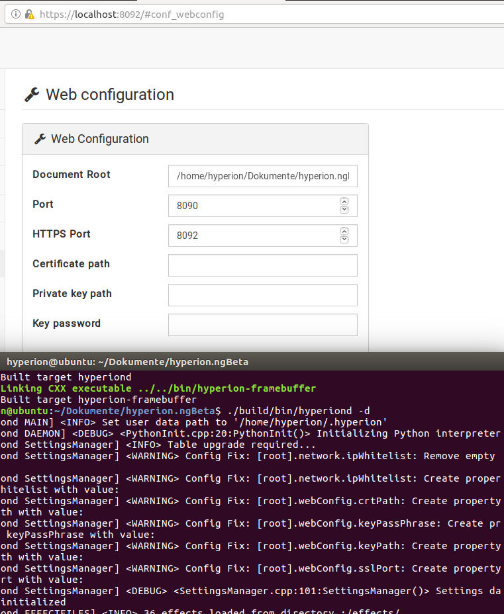Click the HTTPS Port label
The image size is (504, 614).
(x=62, y=234)
